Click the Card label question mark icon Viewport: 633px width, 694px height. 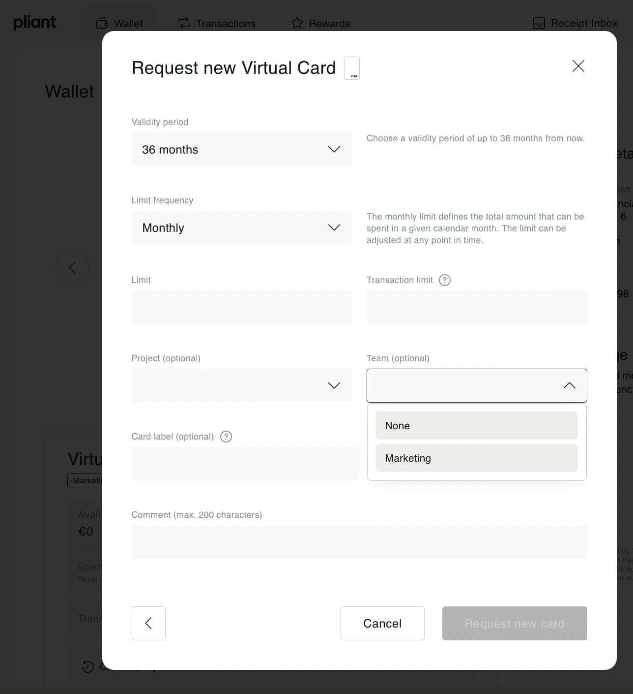[226, 436]
